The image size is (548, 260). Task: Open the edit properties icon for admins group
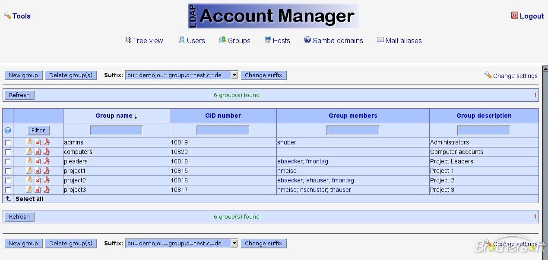pyautogui.click(x=29, y=142)
